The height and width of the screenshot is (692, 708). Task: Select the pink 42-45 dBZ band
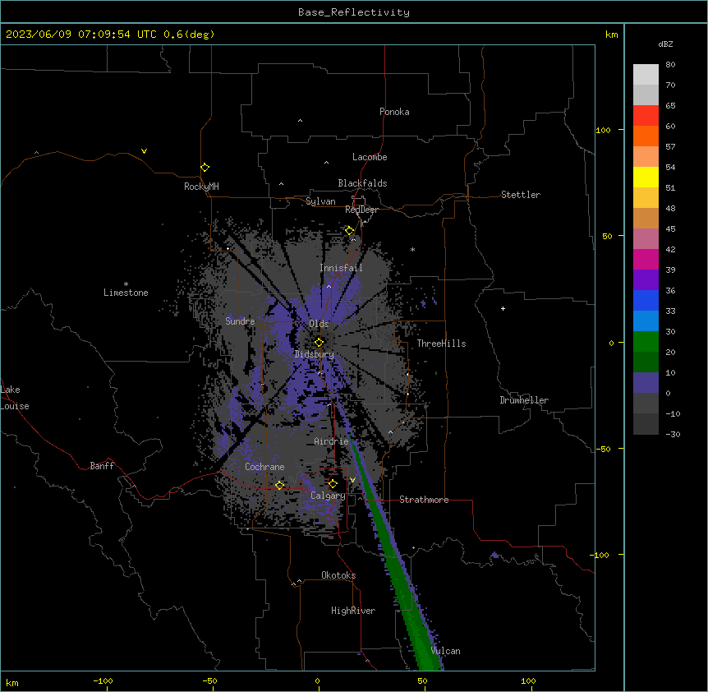coord(646,239)
